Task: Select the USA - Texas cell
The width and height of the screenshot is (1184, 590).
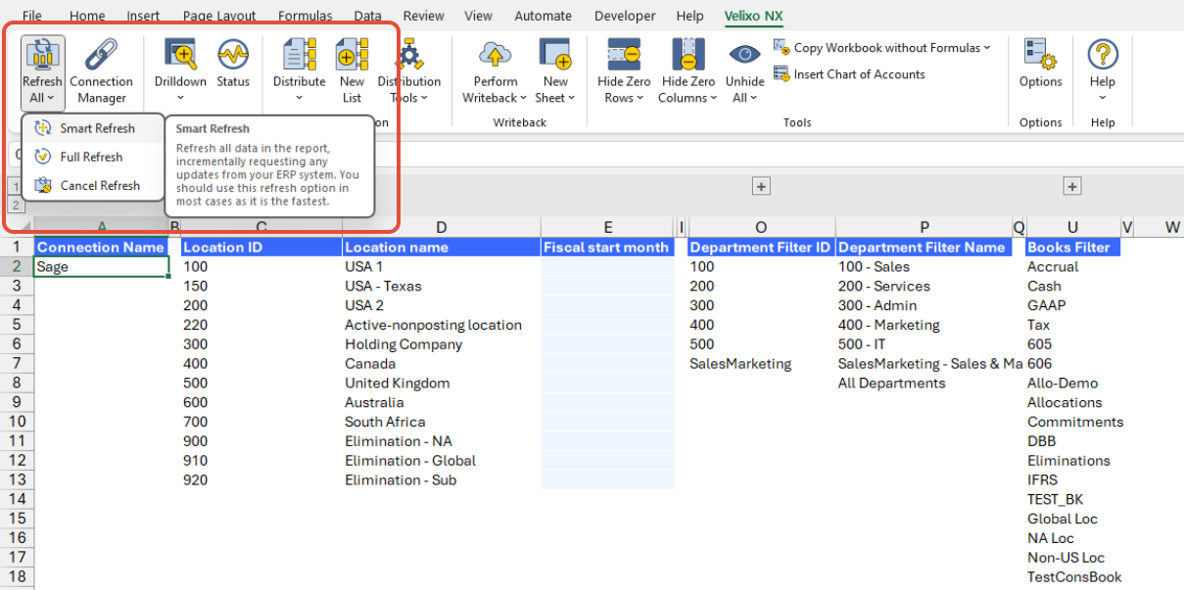Action: point(441,286)
